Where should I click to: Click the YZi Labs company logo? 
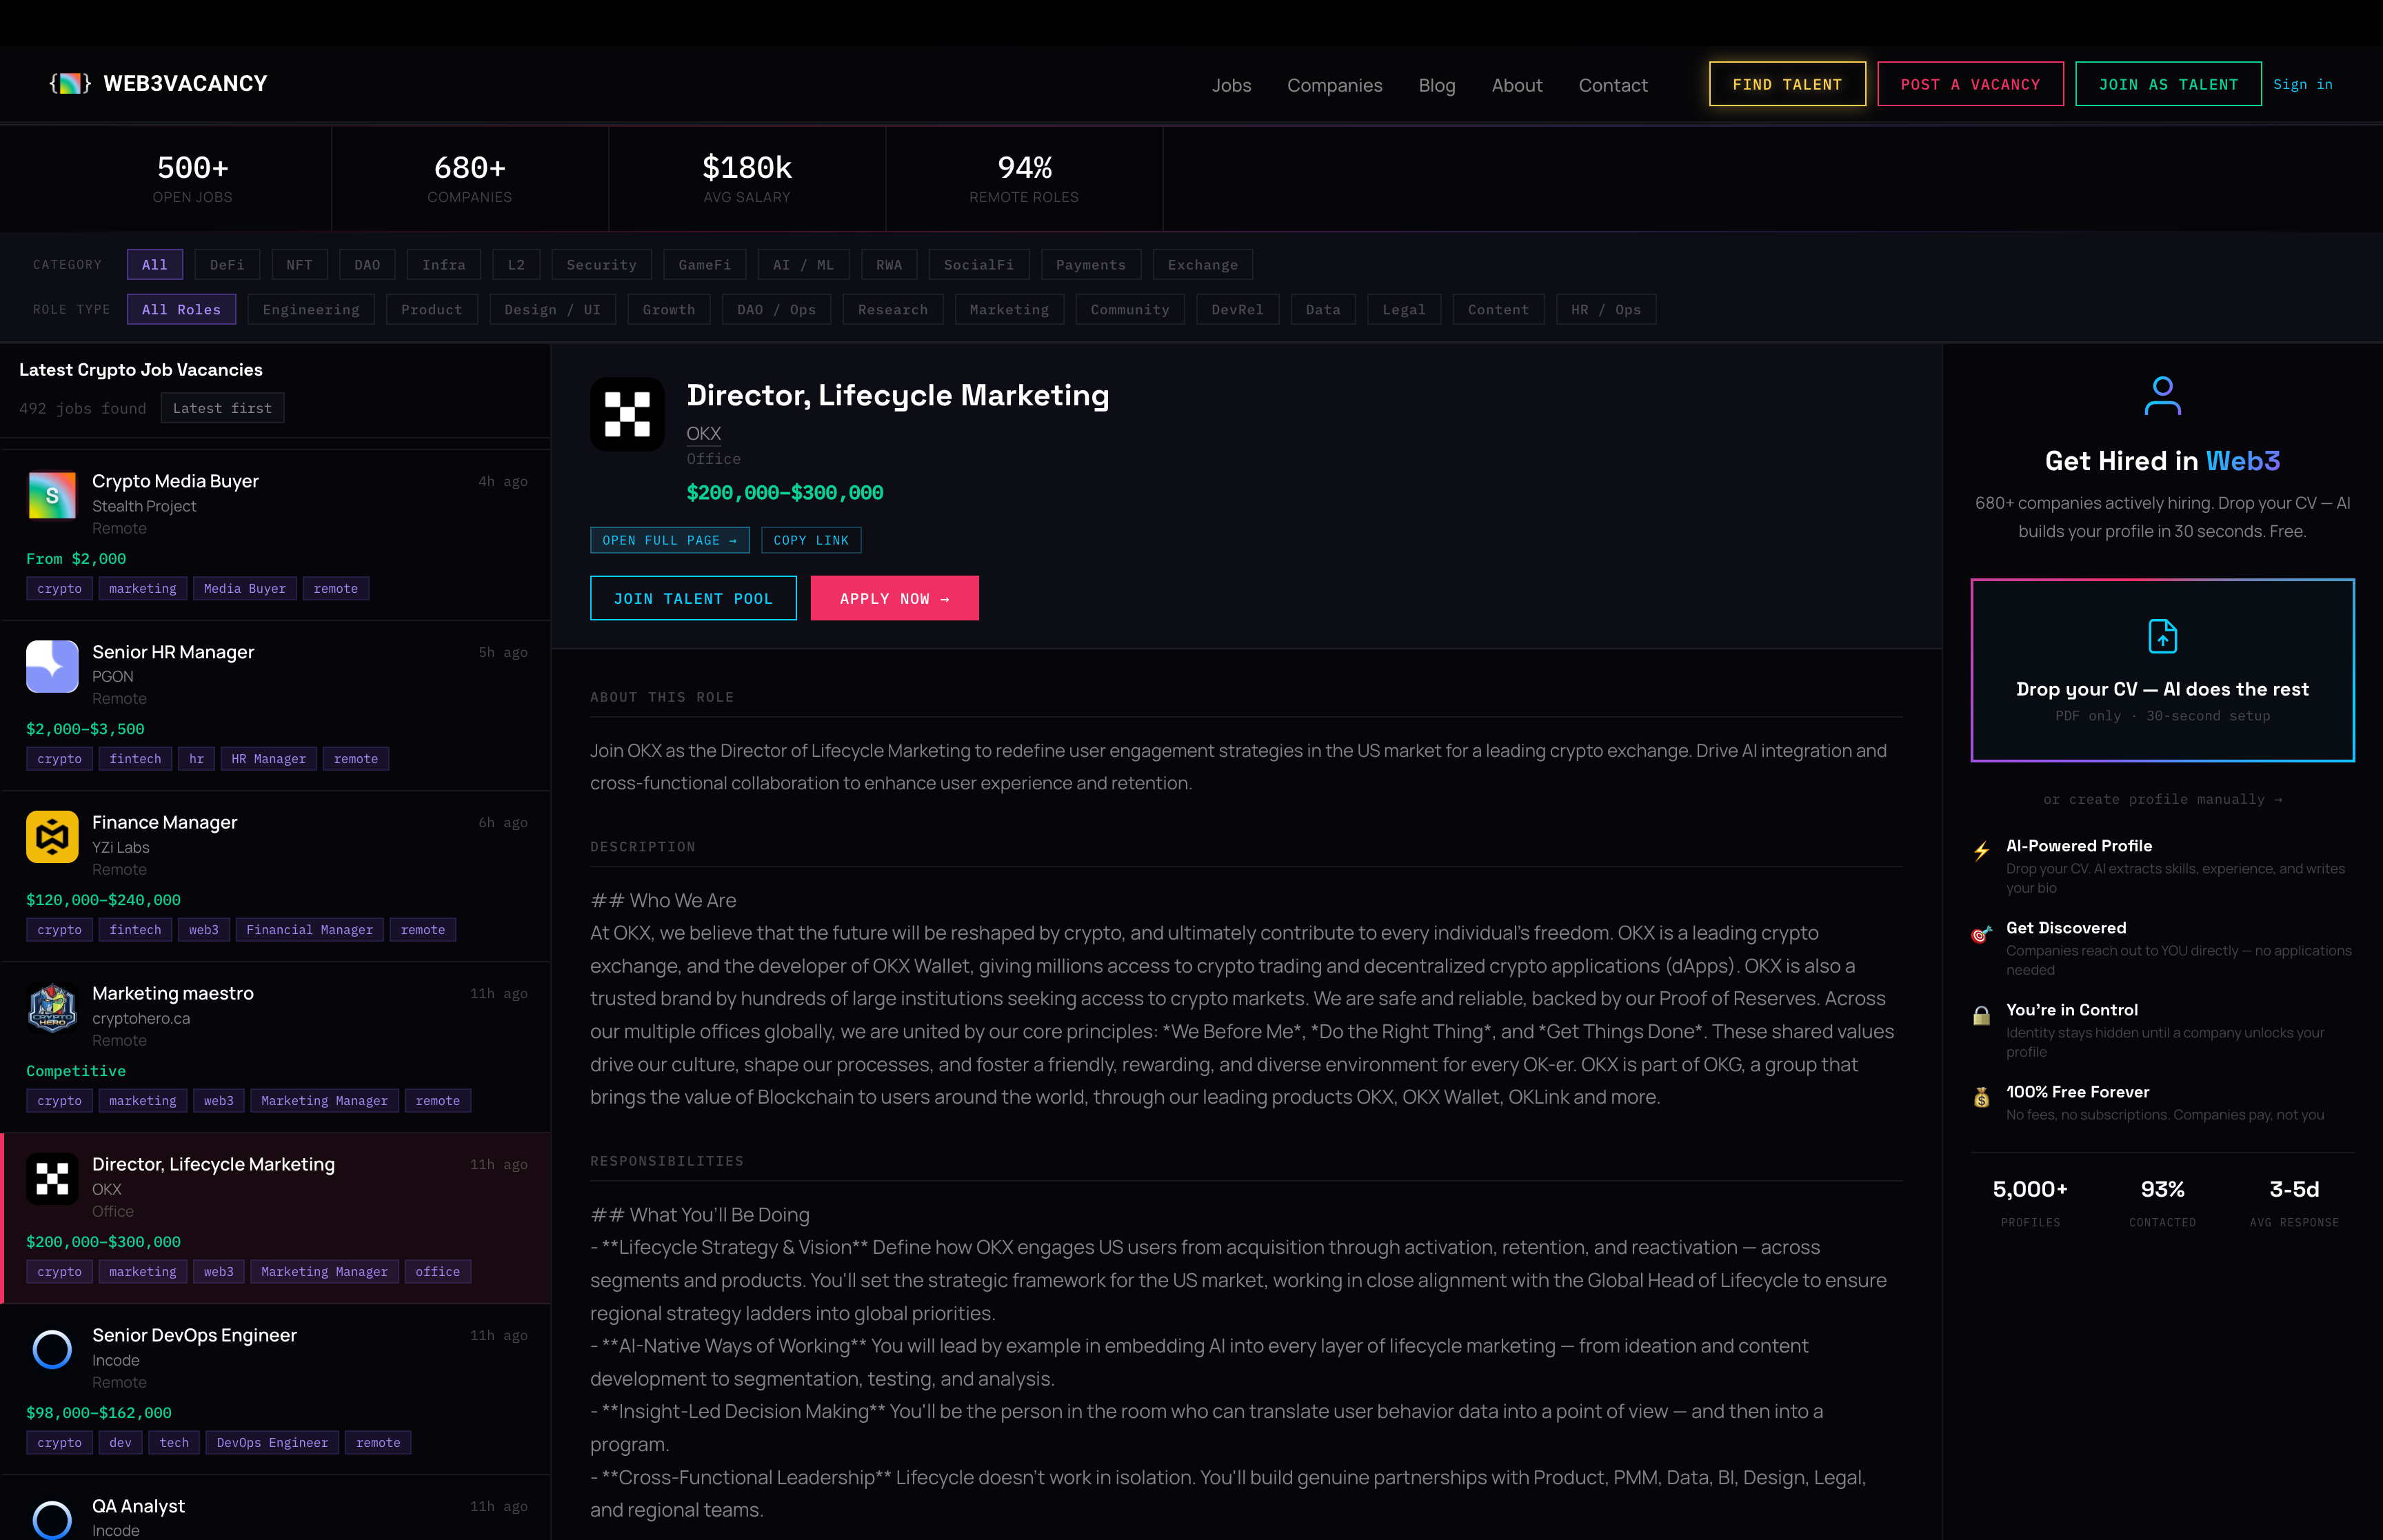52,837
